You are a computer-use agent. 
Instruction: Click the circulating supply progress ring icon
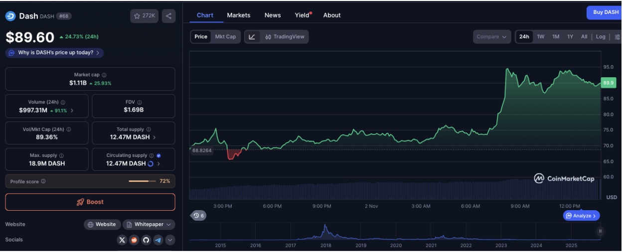click(x=151, y=163)
